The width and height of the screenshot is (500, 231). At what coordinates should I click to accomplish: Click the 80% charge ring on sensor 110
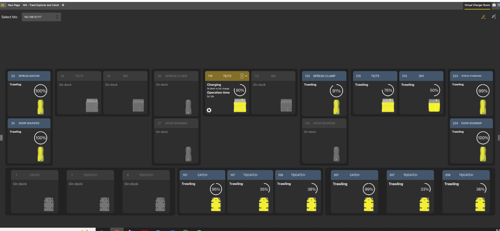pyautogui.click(x=240, y=90)
